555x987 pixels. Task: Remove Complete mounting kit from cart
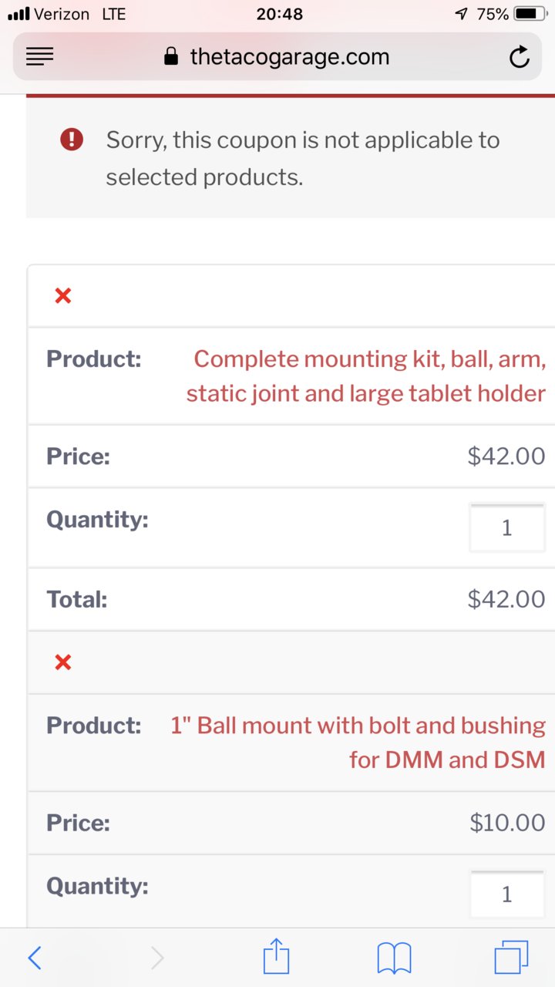(x=63, y=295)
